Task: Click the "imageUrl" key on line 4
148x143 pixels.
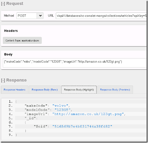Action: 36,114
